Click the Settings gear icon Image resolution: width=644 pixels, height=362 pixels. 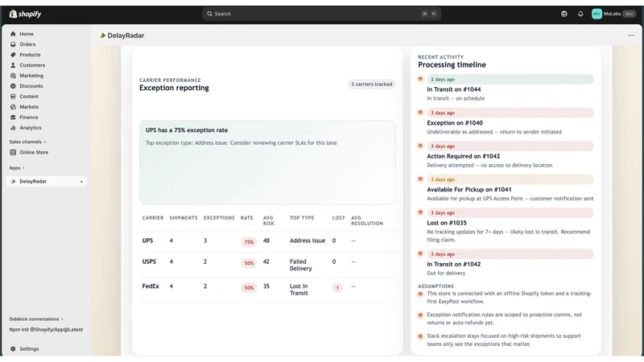tap(13, 349)
